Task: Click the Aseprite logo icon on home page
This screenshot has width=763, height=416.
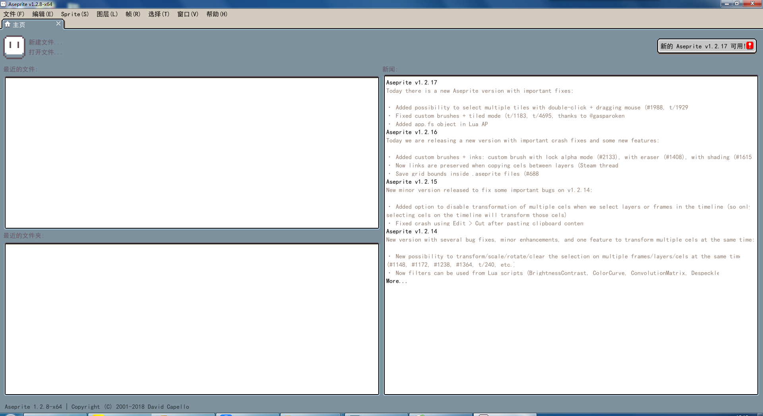Action: click(14, 47)
